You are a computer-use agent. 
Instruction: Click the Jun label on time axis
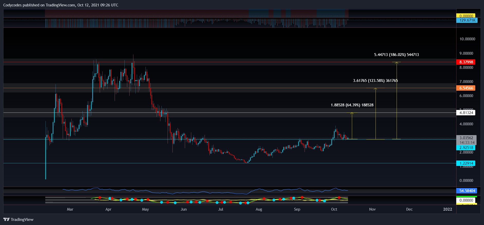(x=184, y=209)
